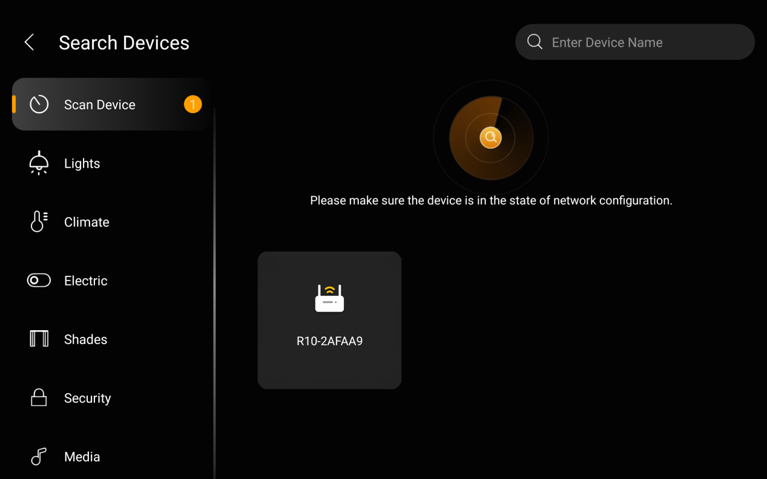This screenshot has height=479, width=767.
Task: Open the Lights category
Action: (x=111, y=163)
